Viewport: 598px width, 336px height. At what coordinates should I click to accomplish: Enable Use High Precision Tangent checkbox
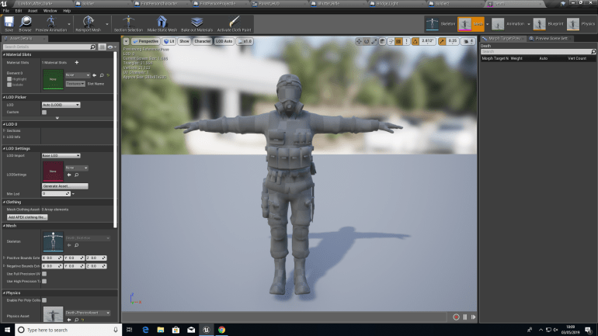pos(44,281)
